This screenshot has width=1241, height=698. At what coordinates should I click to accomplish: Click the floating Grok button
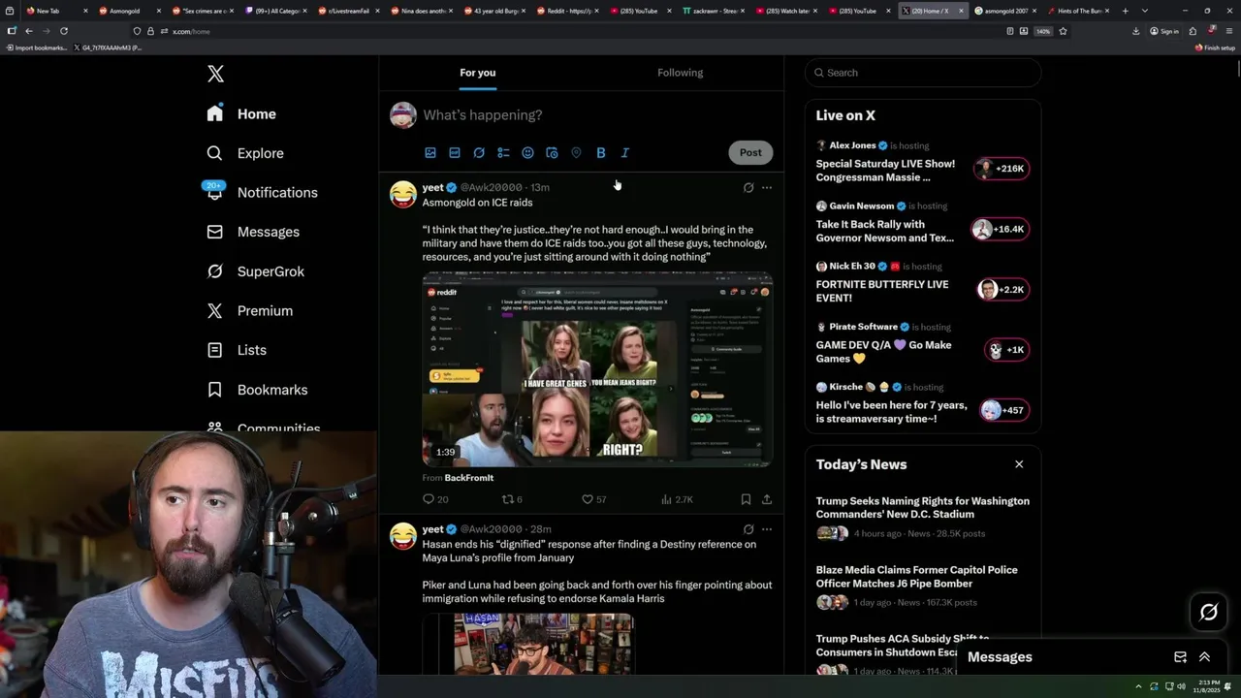point(1209,612)
